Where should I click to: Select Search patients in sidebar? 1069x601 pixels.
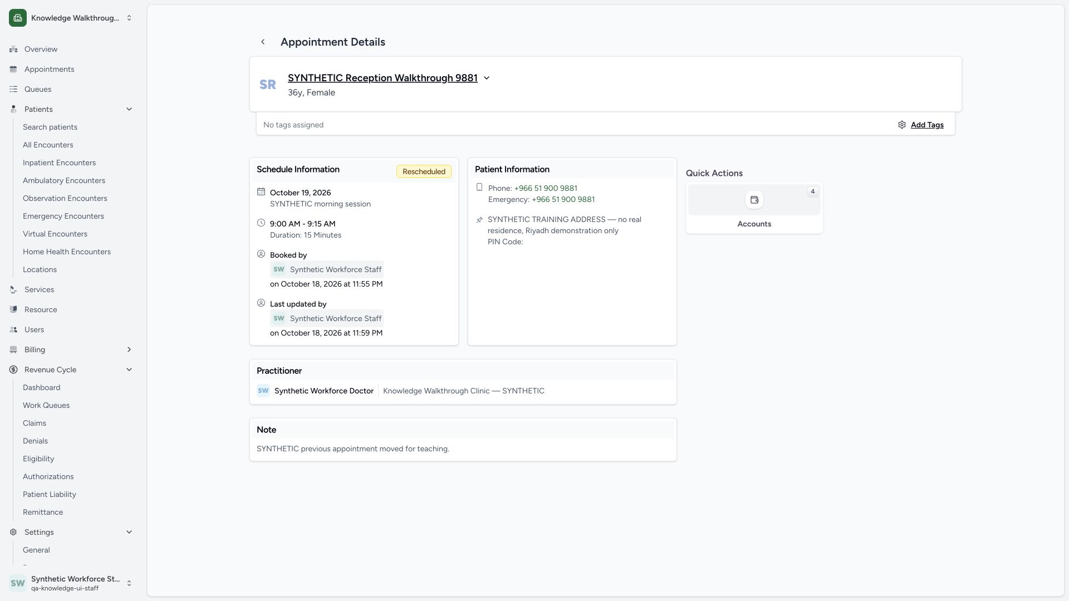pos(50,127)
